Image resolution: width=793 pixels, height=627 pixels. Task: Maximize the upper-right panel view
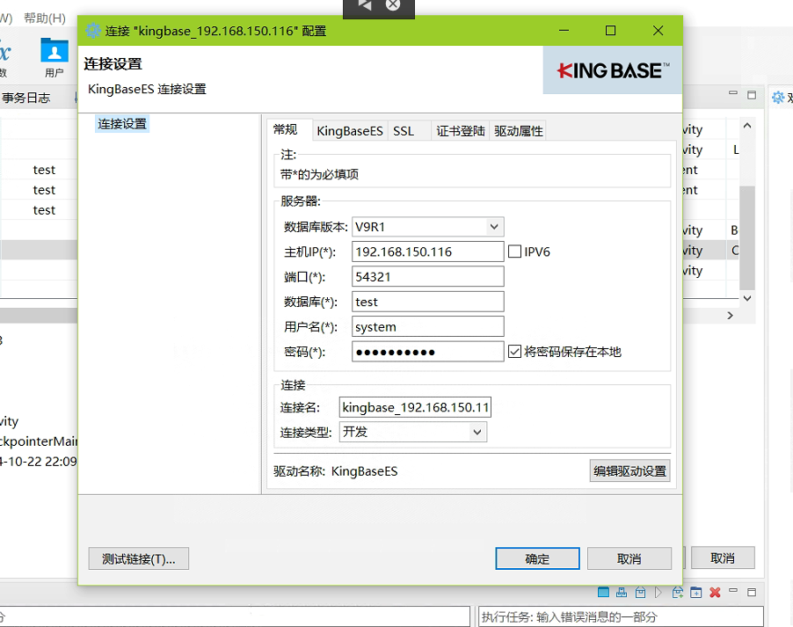point(752,95)
